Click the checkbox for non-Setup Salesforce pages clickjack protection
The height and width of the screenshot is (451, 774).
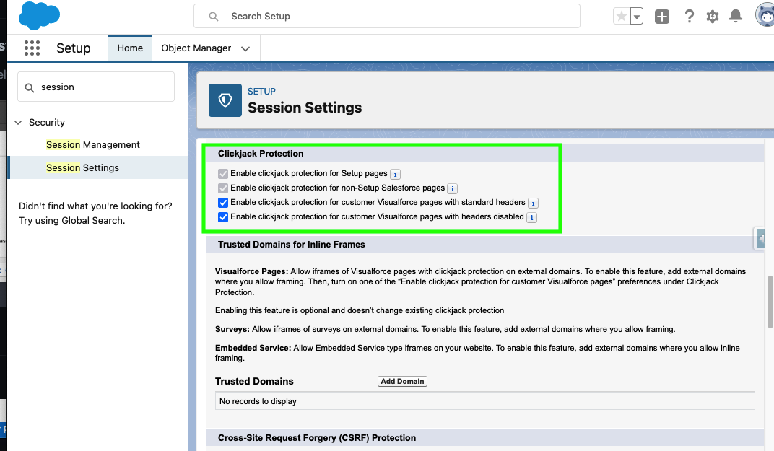tap(223, 188)
